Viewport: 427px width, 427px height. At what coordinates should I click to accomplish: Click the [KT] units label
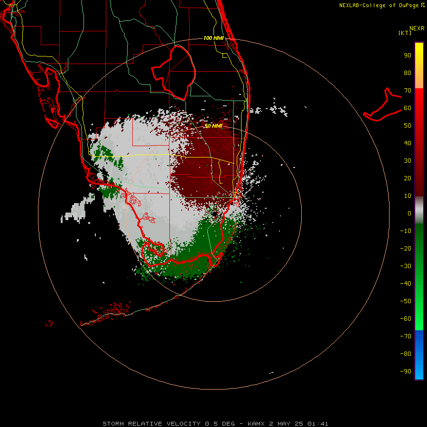click(x=405, y=33)
